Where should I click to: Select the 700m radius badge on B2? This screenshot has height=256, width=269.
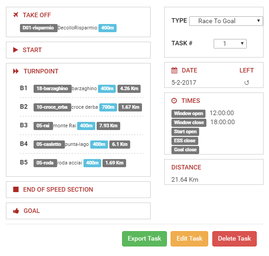108,107
